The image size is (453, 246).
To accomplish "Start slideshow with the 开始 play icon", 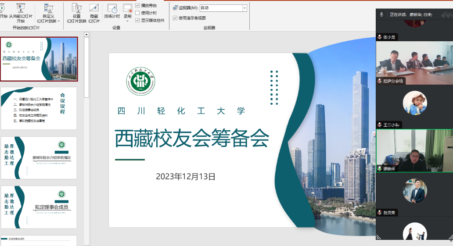I will click(2, 8).
